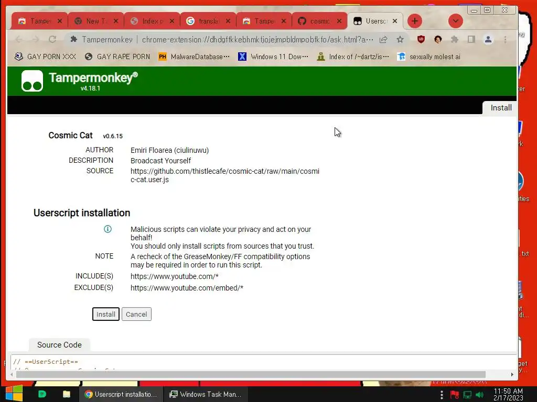Click the avatar extension icon next to uBlock

(x=438, y=39)
